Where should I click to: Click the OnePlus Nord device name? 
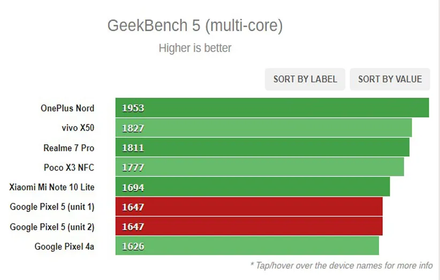tap(67, 108)
